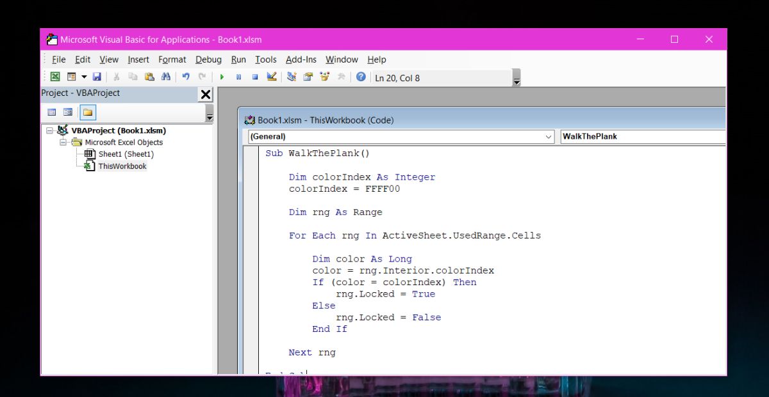Run the macro with the green play icon
Screen dimensions: 769x397
(x=222, y=77)
